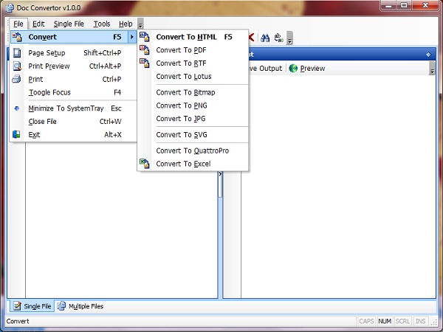Click the CAPS status bar indicator
Viewport: 443px width, 332px height.
pos(366,321)
